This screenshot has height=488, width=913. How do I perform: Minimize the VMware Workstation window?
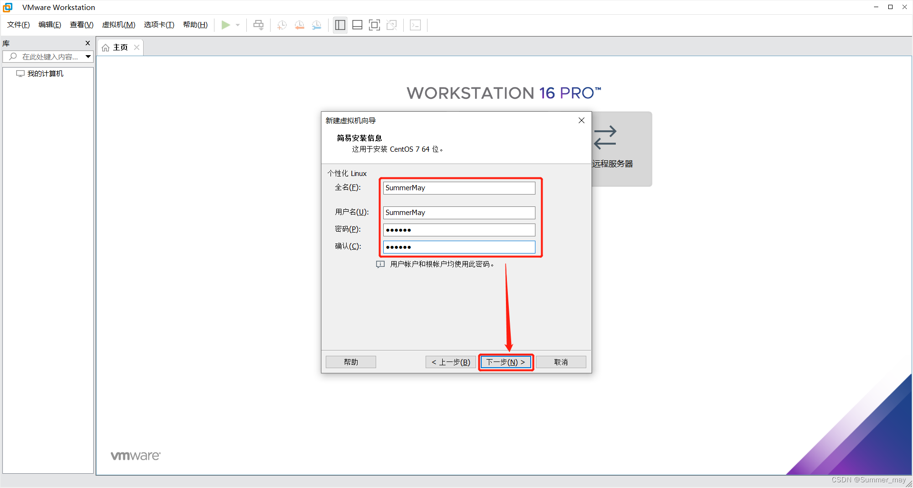coord(876,7)
